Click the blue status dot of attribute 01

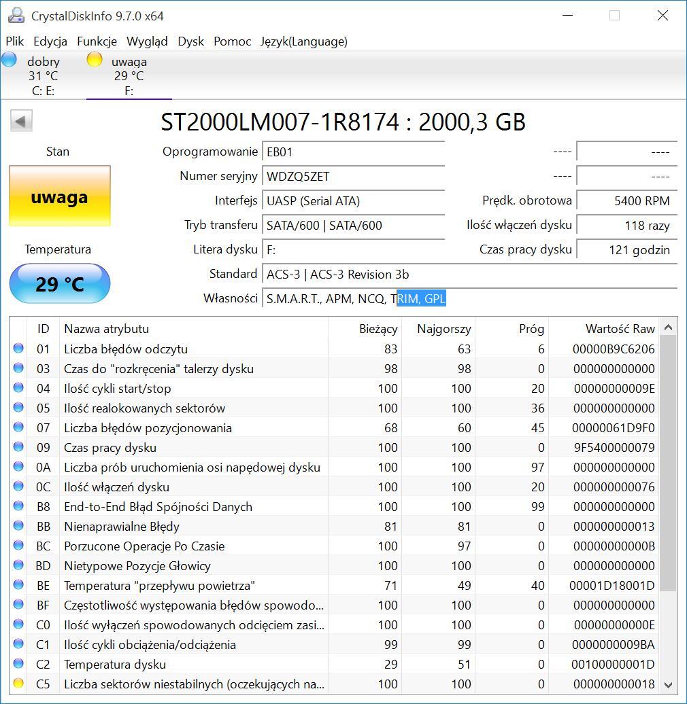tap(18, 349)
